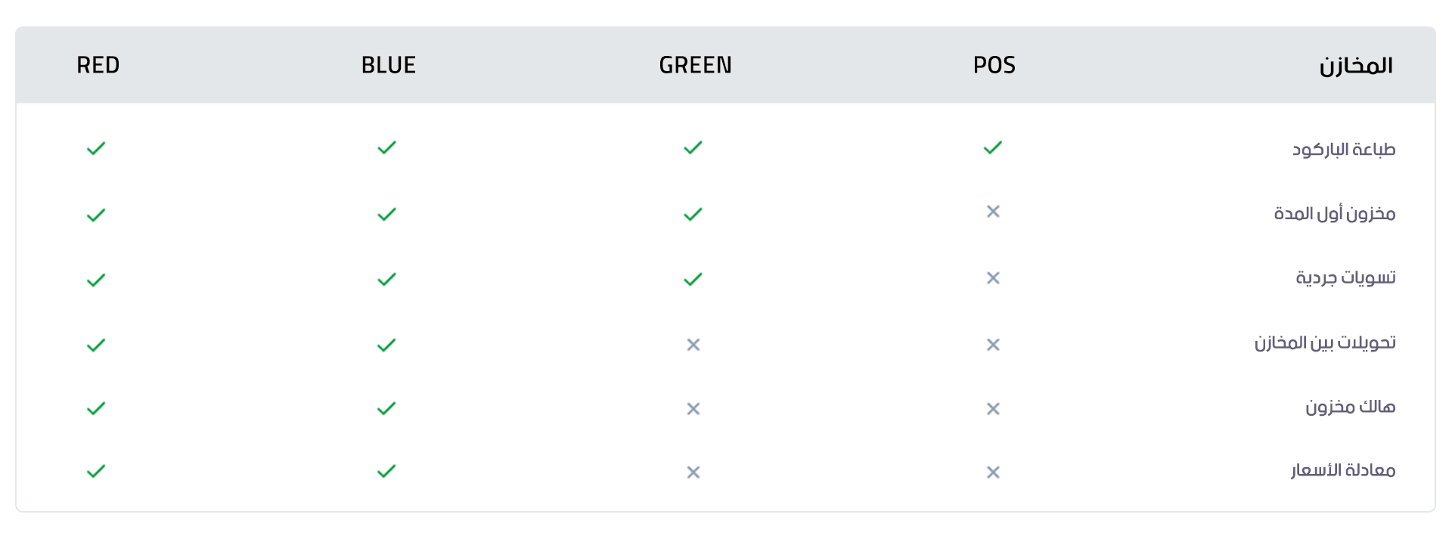Select the POS plan column header
This screenshot has height=536, width=1452.
(994, 65)
